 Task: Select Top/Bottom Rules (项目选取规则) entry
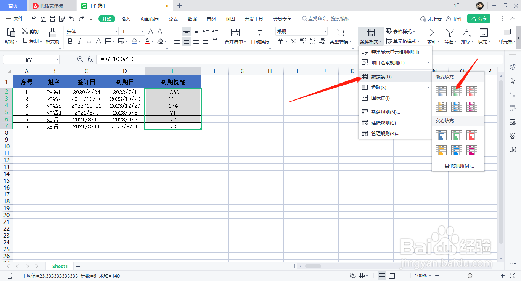click(x=395, y=62)
